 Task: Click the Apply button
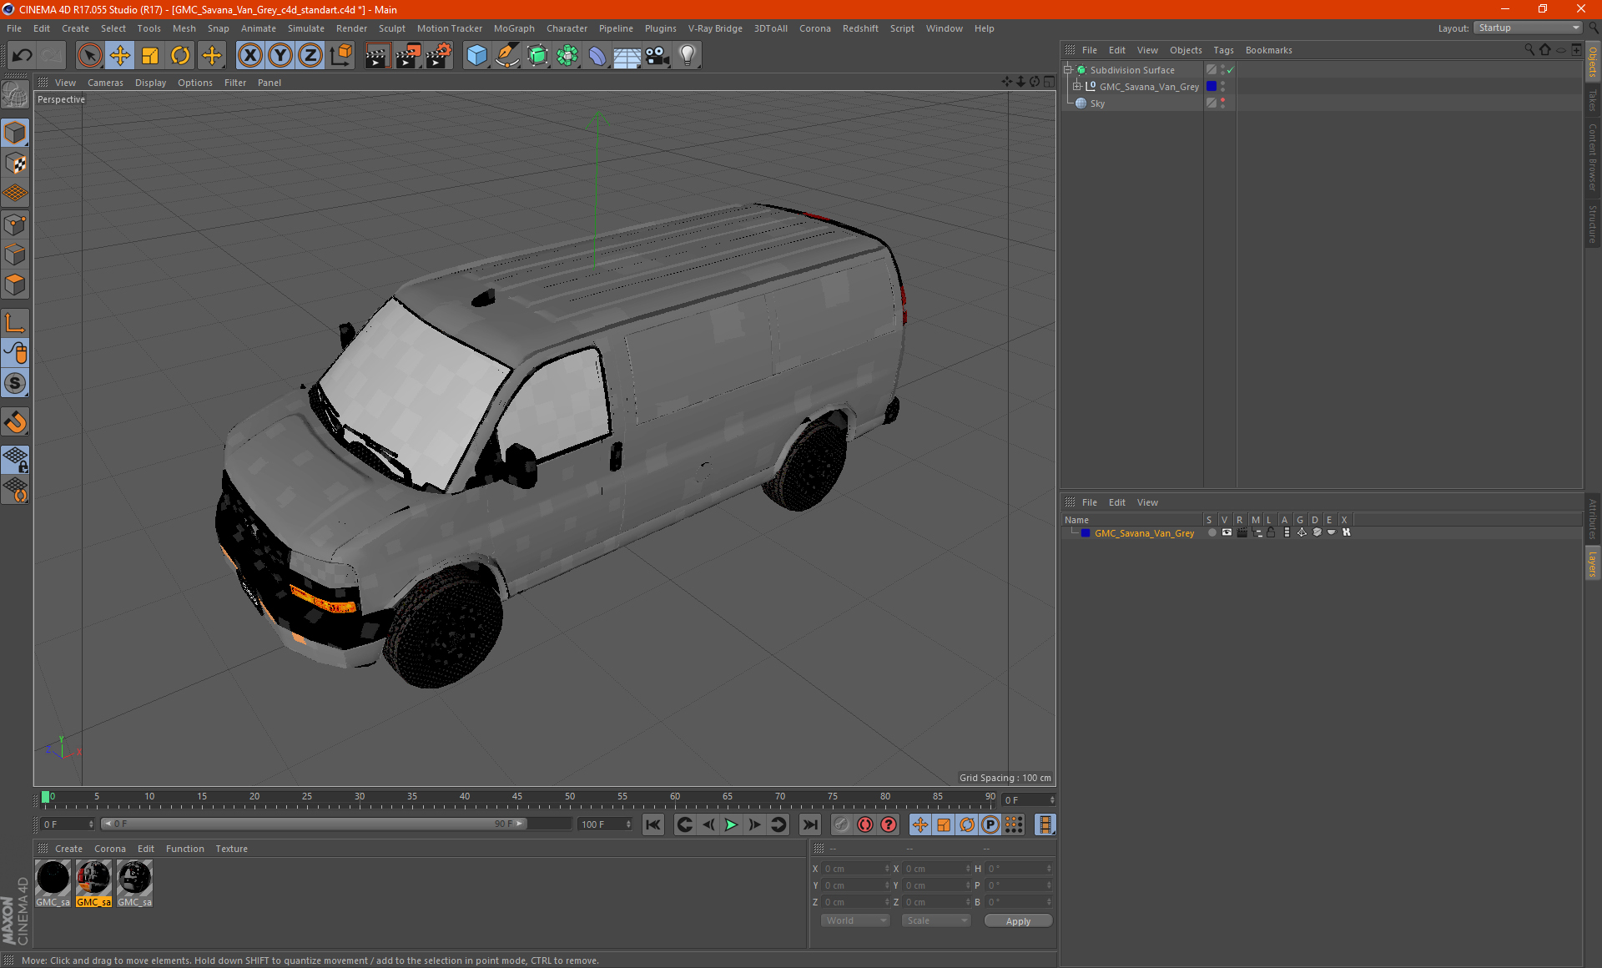point(1018,921)
